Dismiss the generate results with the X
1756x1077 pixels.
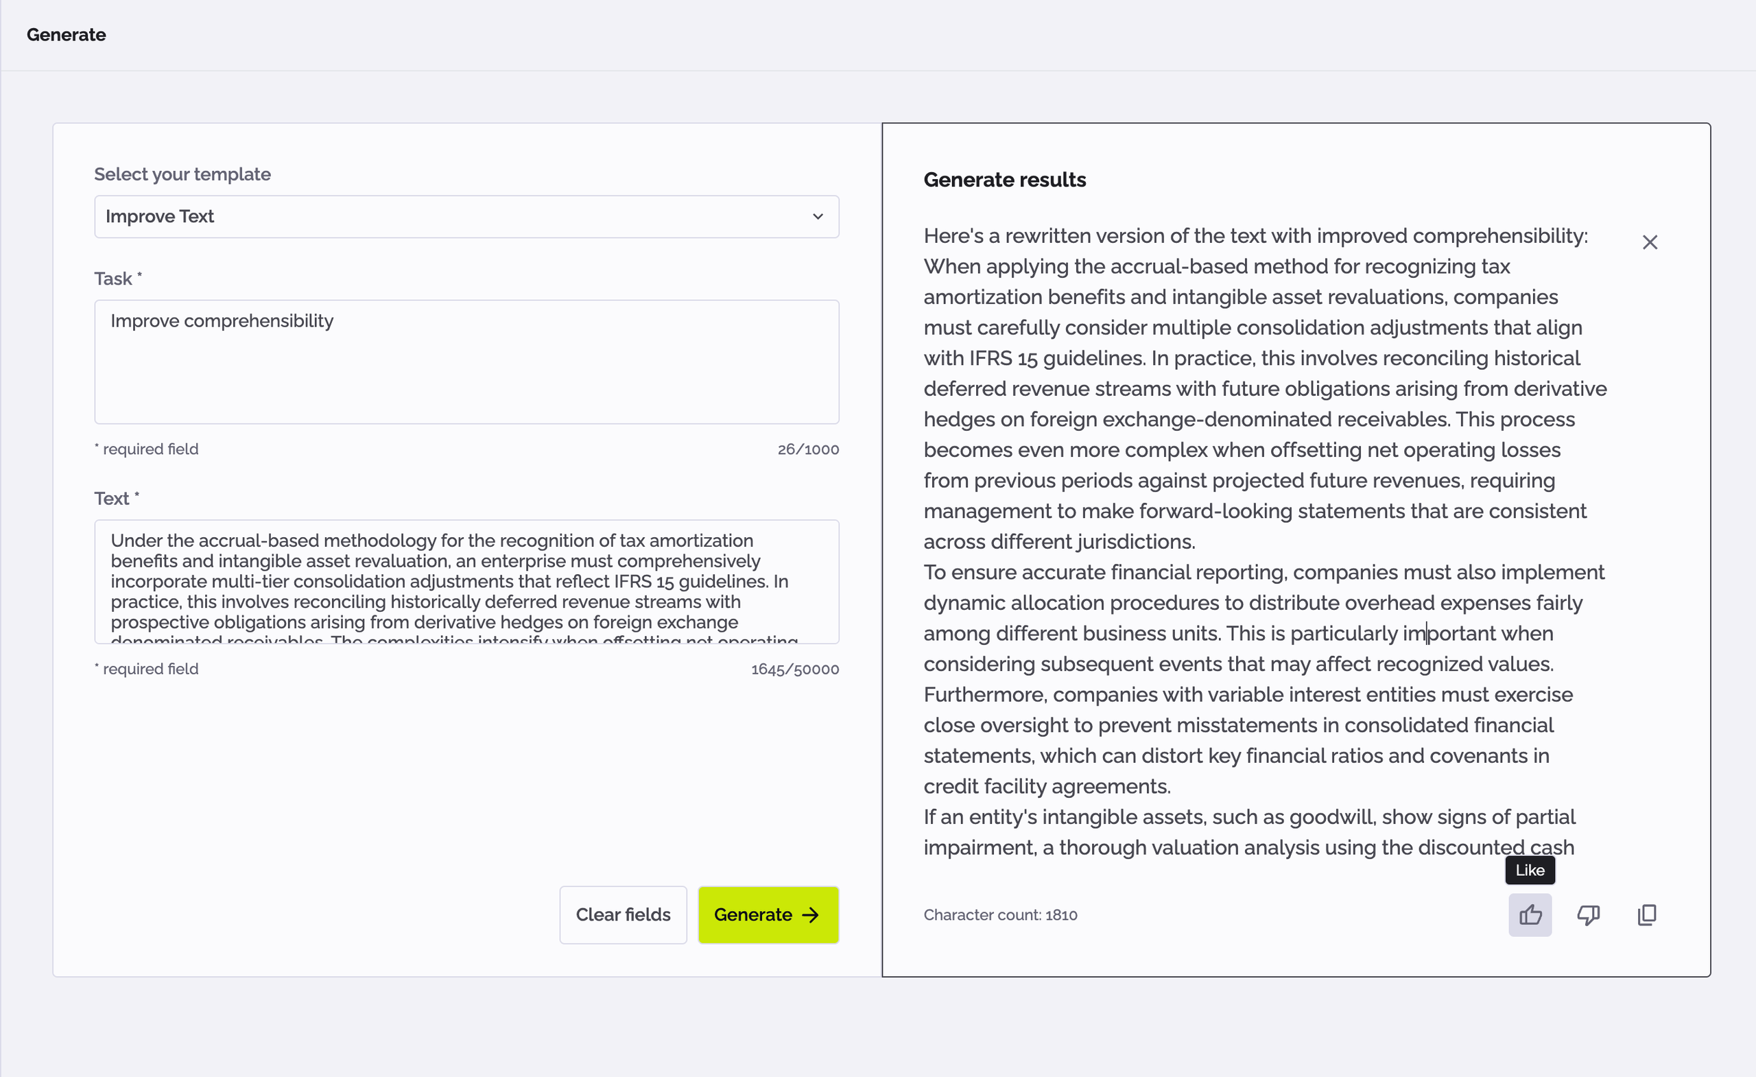[1650, 241]
